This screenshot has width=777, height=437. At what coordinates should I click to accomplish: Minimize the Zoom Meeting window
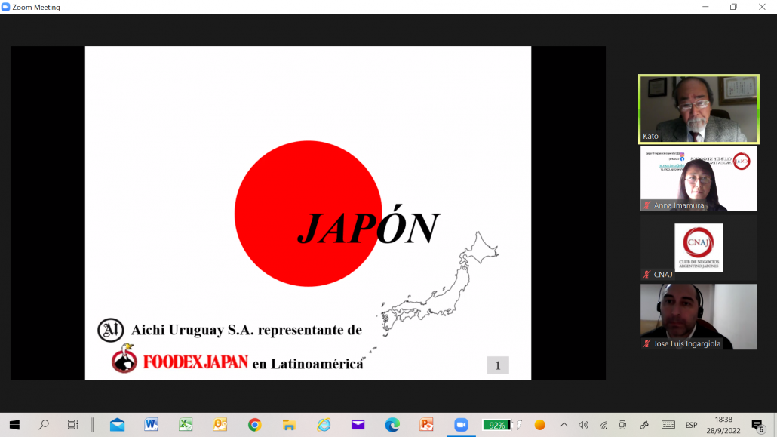pos(705,7)
